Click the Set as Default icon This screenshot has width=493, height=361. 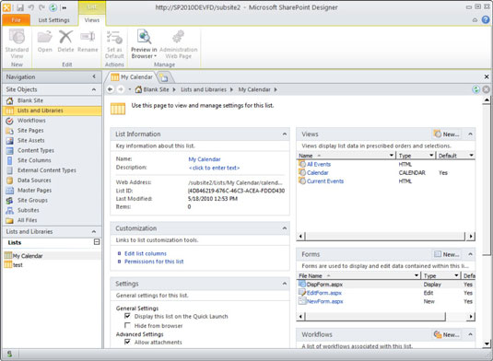(114, 38)
